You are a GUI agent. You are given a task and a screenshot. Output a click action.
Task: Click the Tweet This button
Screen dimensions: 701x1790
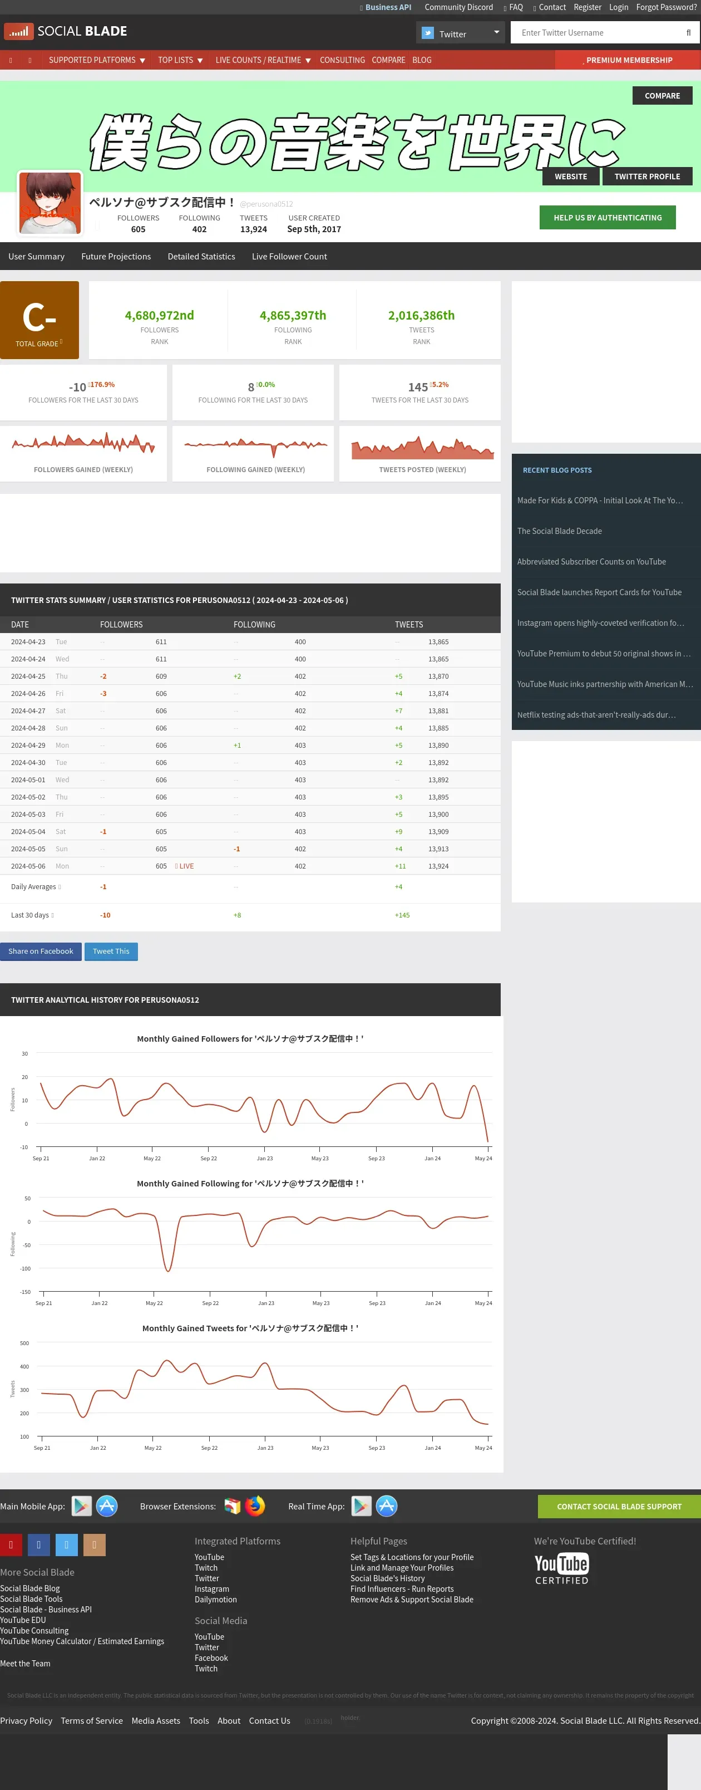(x=111, y=950)
